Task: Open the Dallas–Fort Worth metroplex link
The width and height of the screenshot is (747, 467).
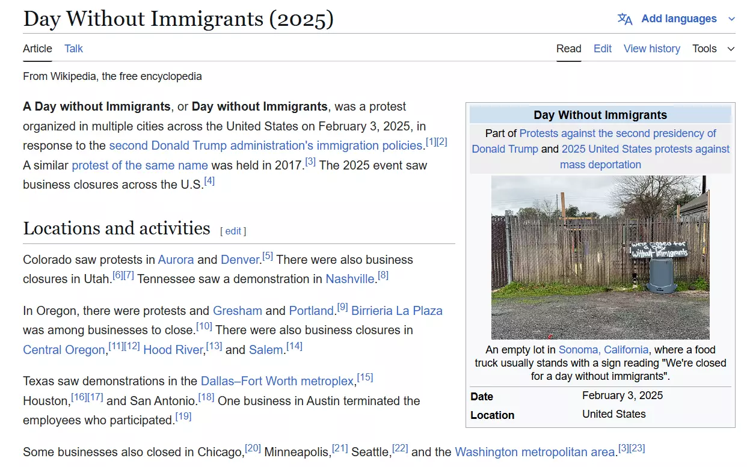Action: click(277, 381)
